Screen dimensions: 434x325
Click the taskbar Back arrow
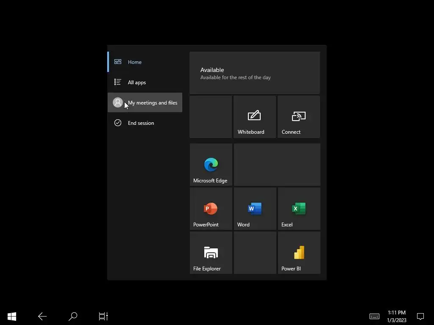(x=42, y=316)
